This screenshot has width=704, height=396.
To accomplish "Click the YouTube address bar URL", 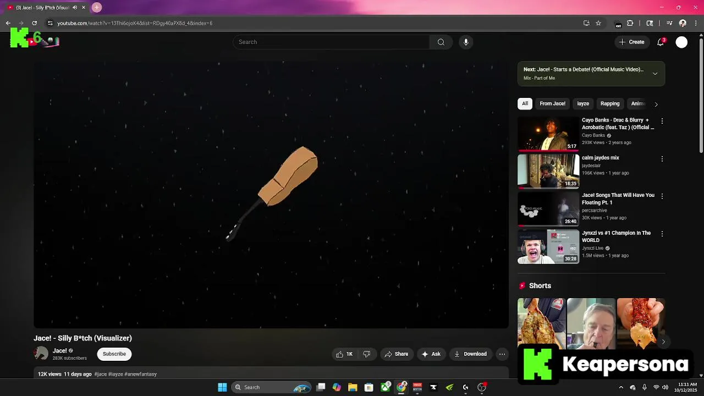I will 135,23.
